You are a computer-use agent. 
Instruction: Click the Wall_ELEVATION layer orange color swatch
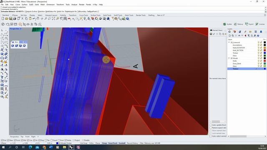pyautogui.click(x=264, y=48)
